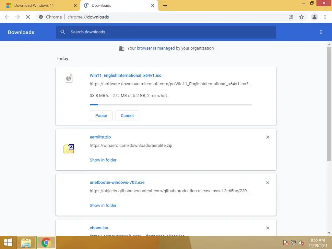The width and height of the screenshot is (332, 249).
Task: Open the choco.iso file link
Action: (x=99, y=228)
